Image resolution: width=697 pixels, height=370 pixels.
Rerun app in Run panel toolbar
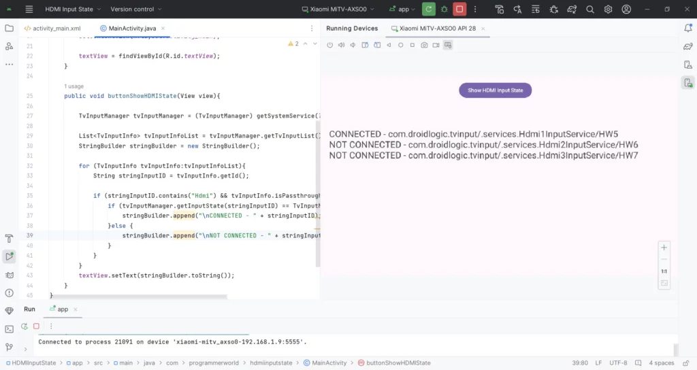[24, 326]
